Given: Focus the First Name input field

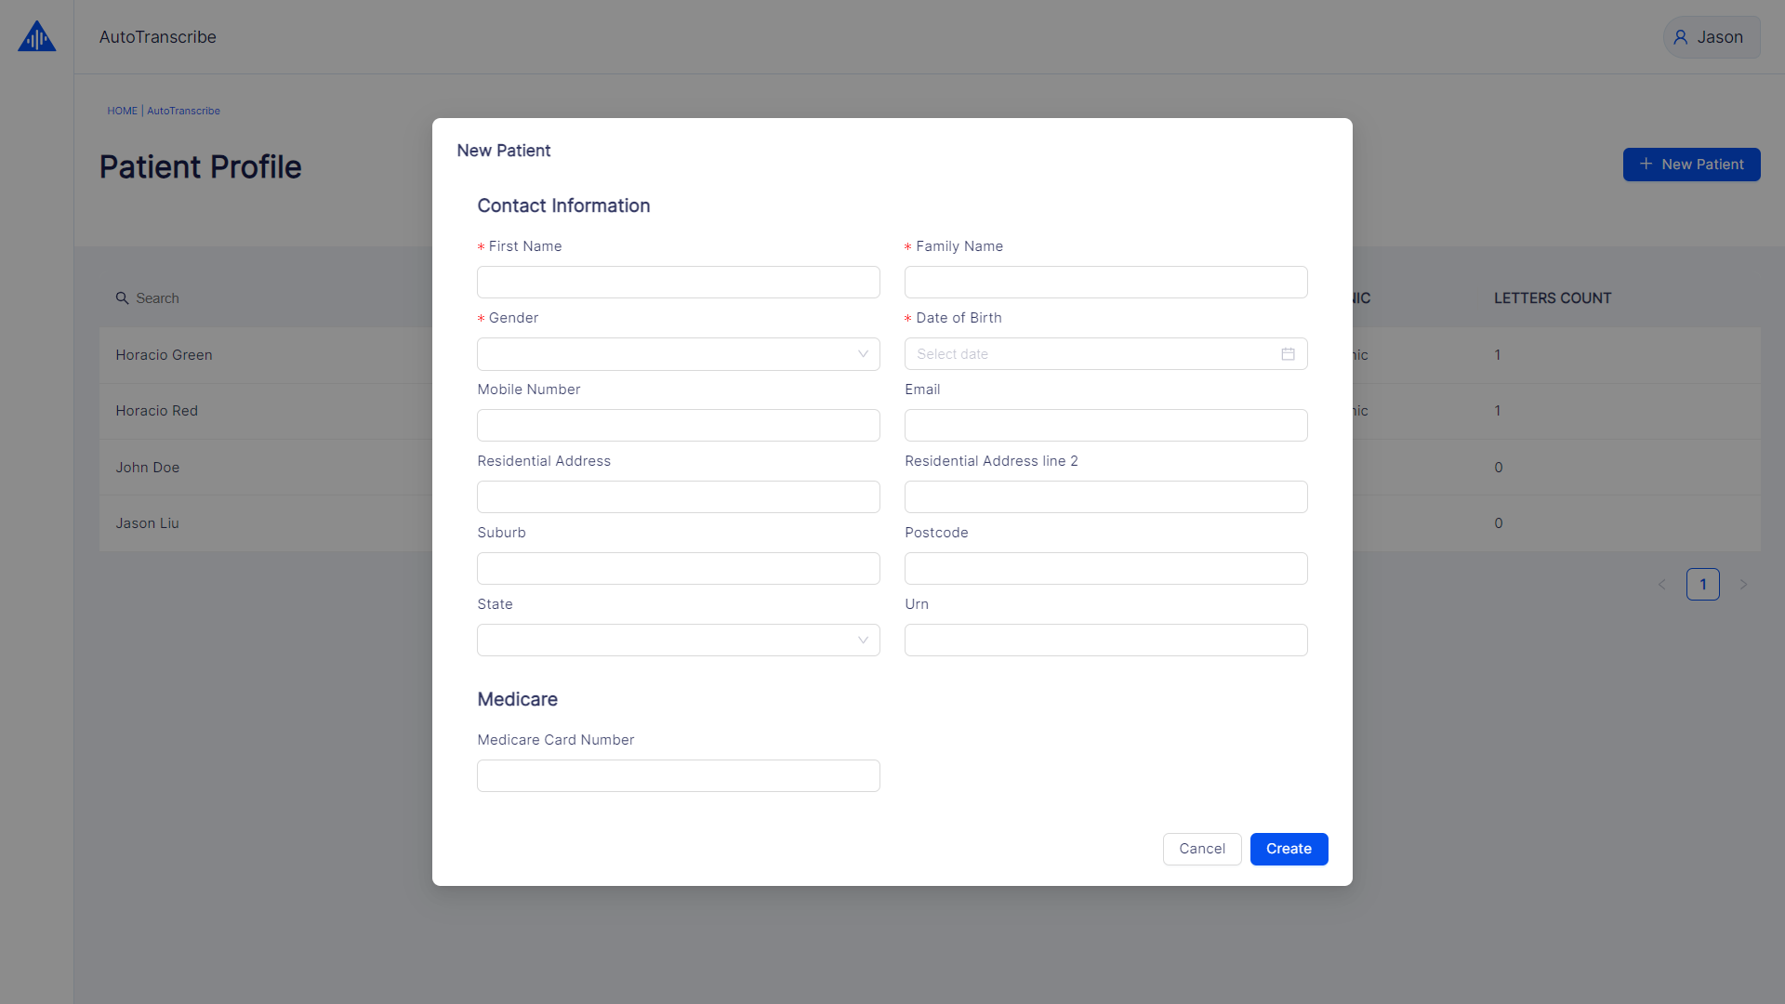Looking at the screenshot, I should coord(678,283).
